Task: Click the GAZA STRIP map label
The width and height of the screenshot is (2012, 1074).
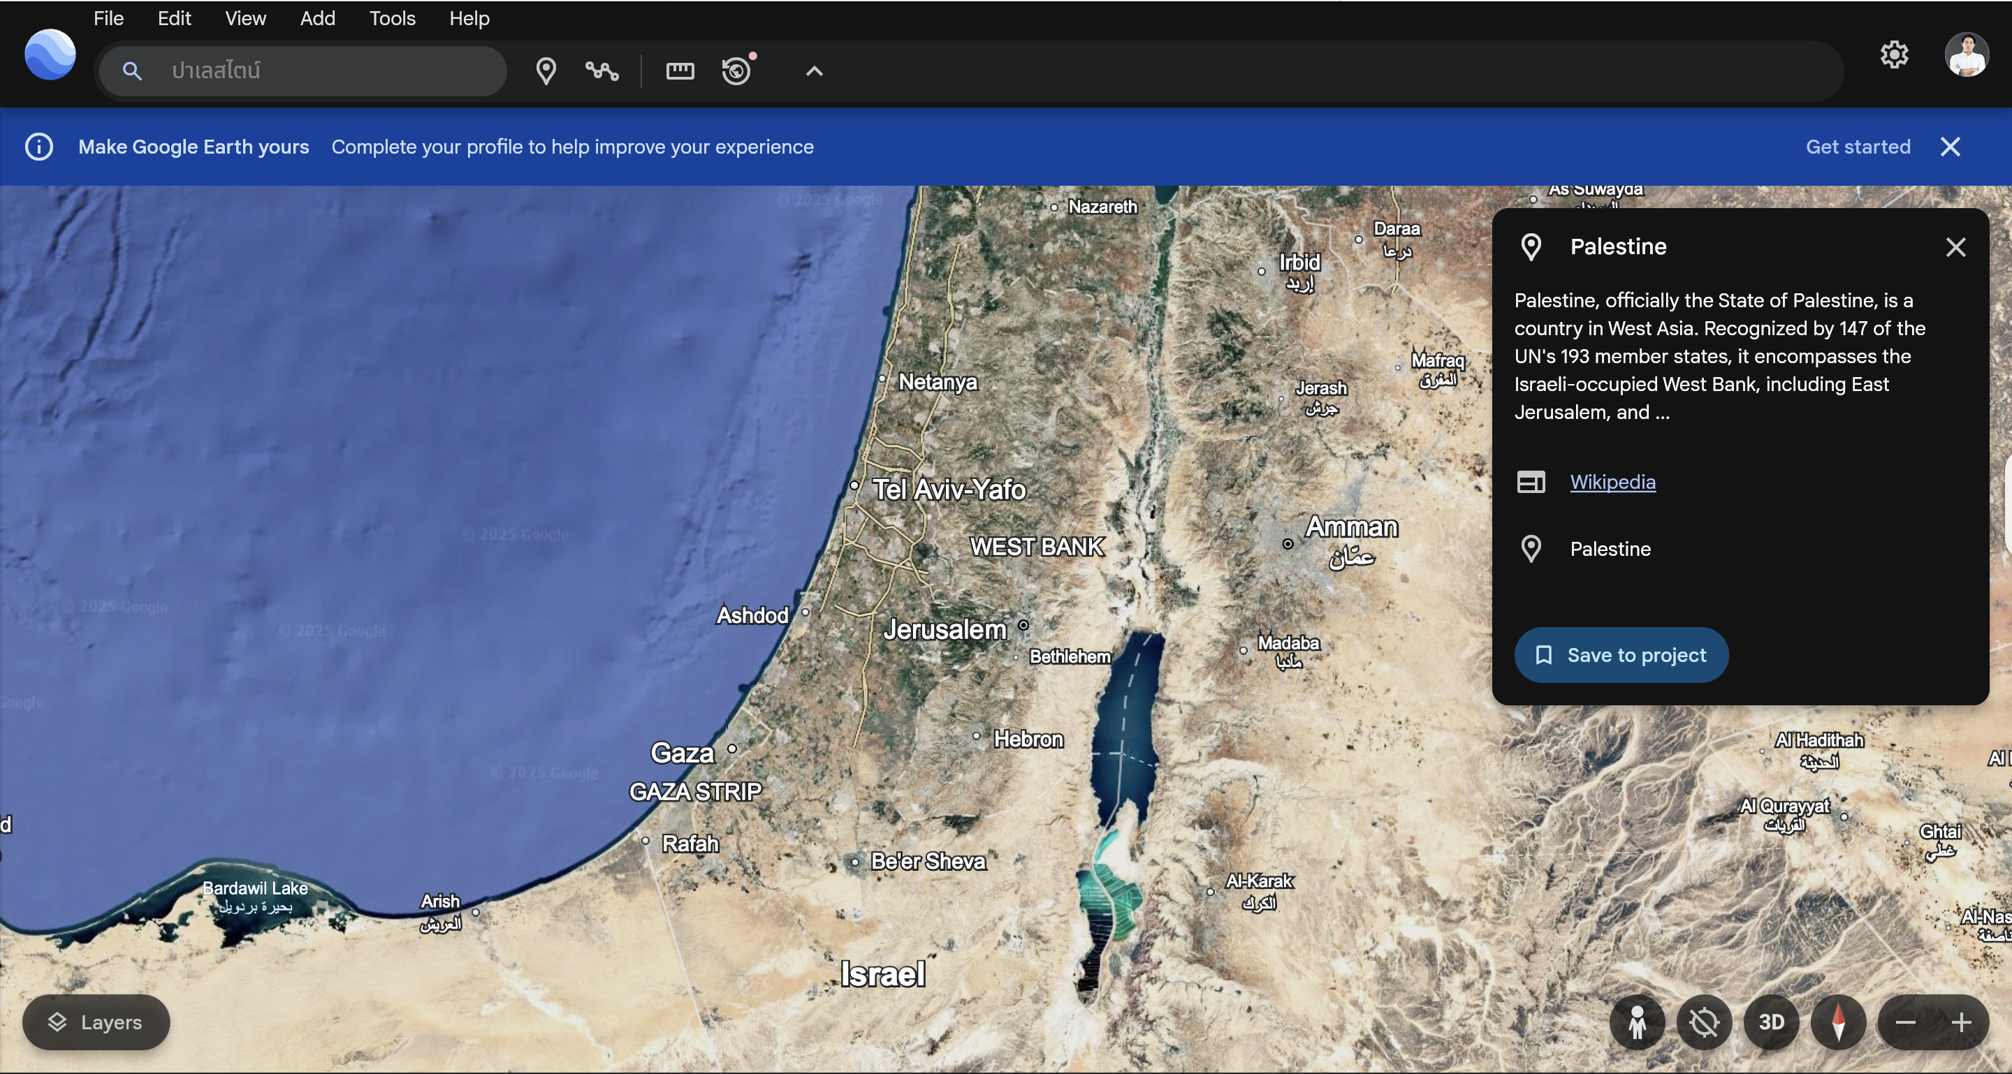Action: tap(695, 791)
